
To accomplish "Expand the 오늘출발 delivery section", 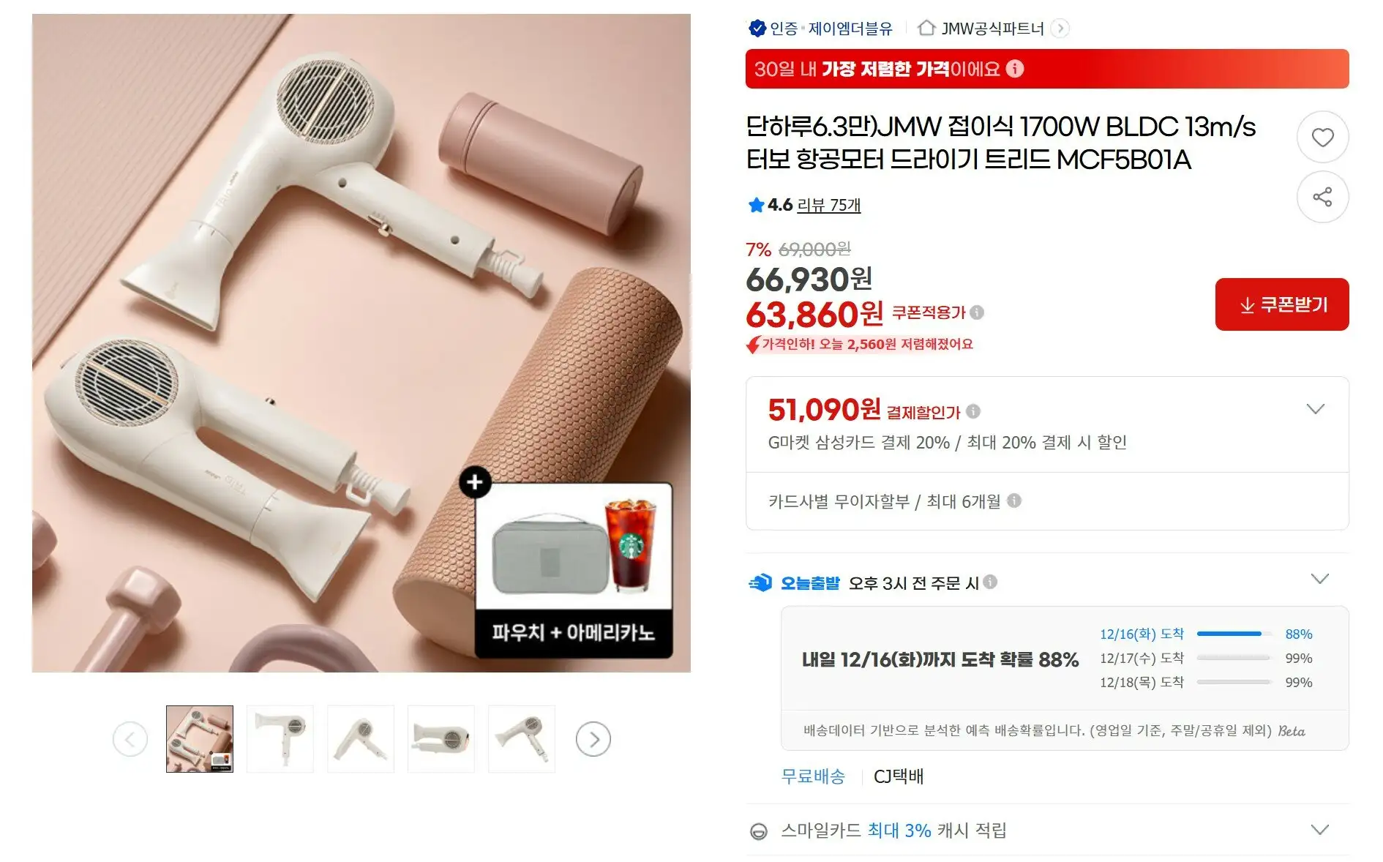I will (x=1319, y=579).
